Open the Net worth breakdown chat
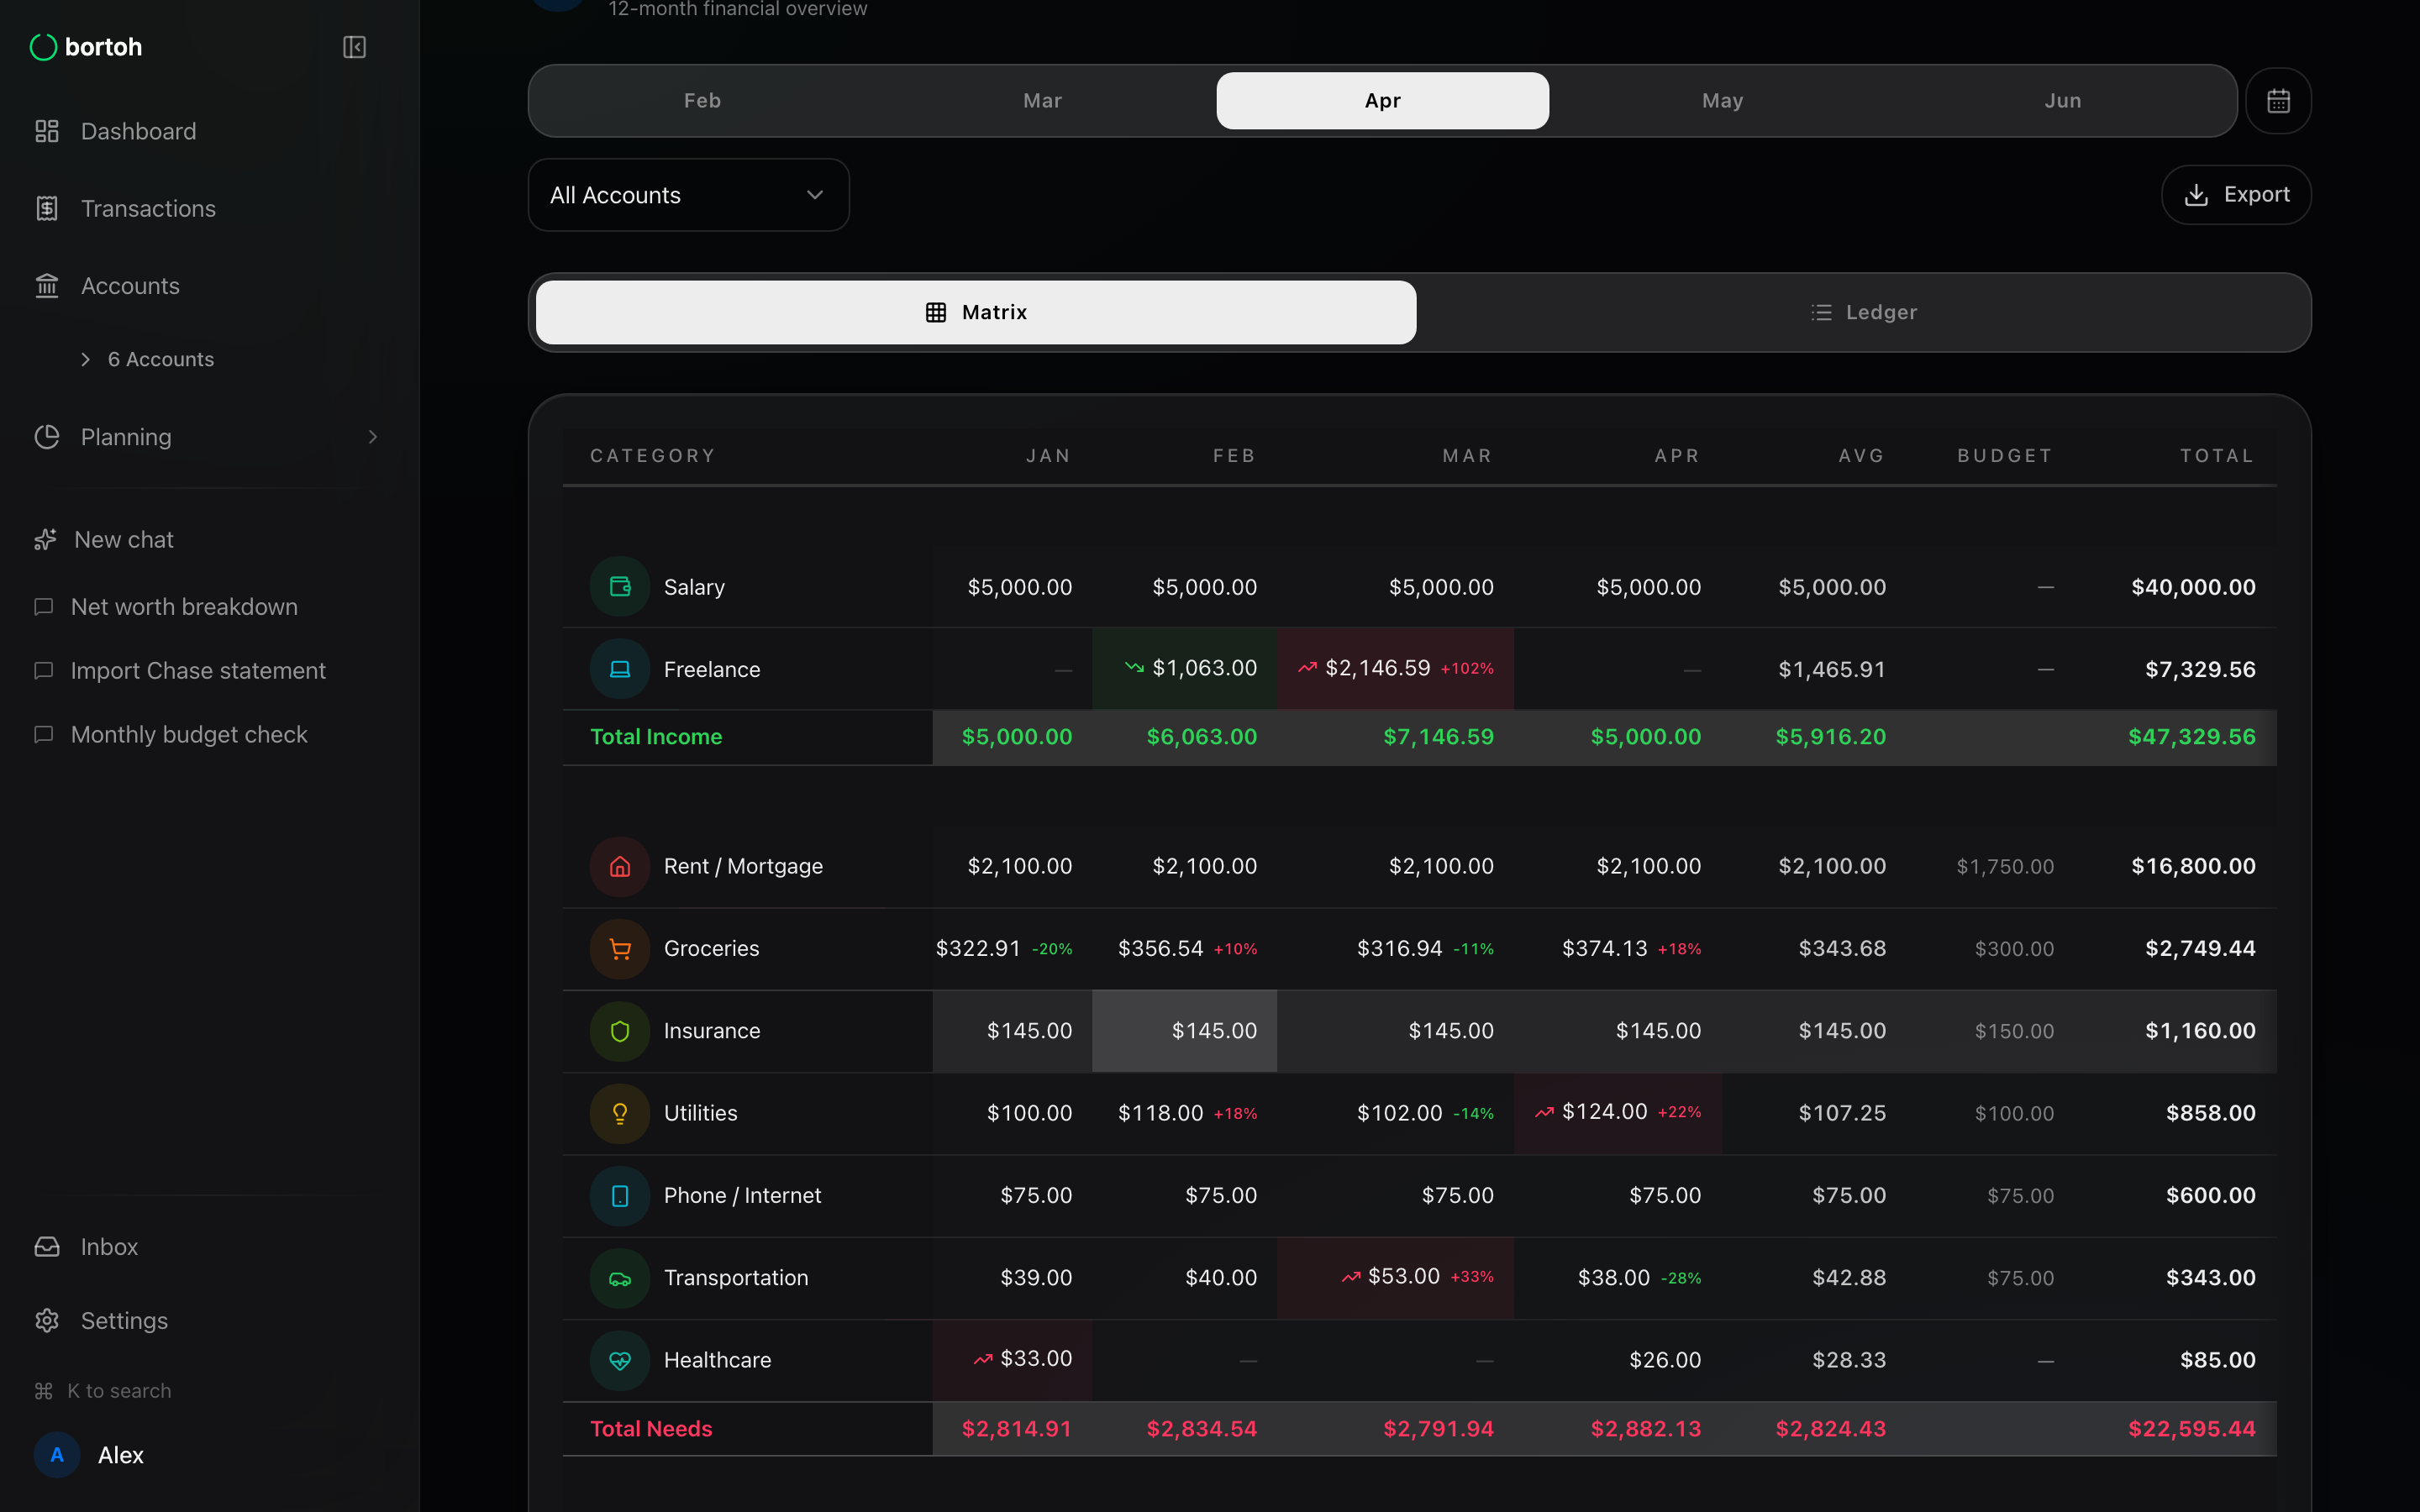This screenshot has height=1512, width=2420. 184,607
